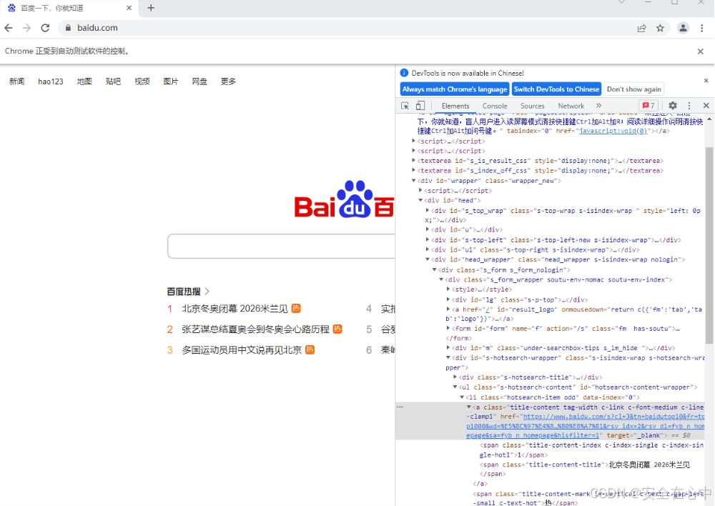The image size is (715, 506).
Task: Collapse the div id="head_wrapper" node
Action: pyautogui.click(x=428, y=260)
